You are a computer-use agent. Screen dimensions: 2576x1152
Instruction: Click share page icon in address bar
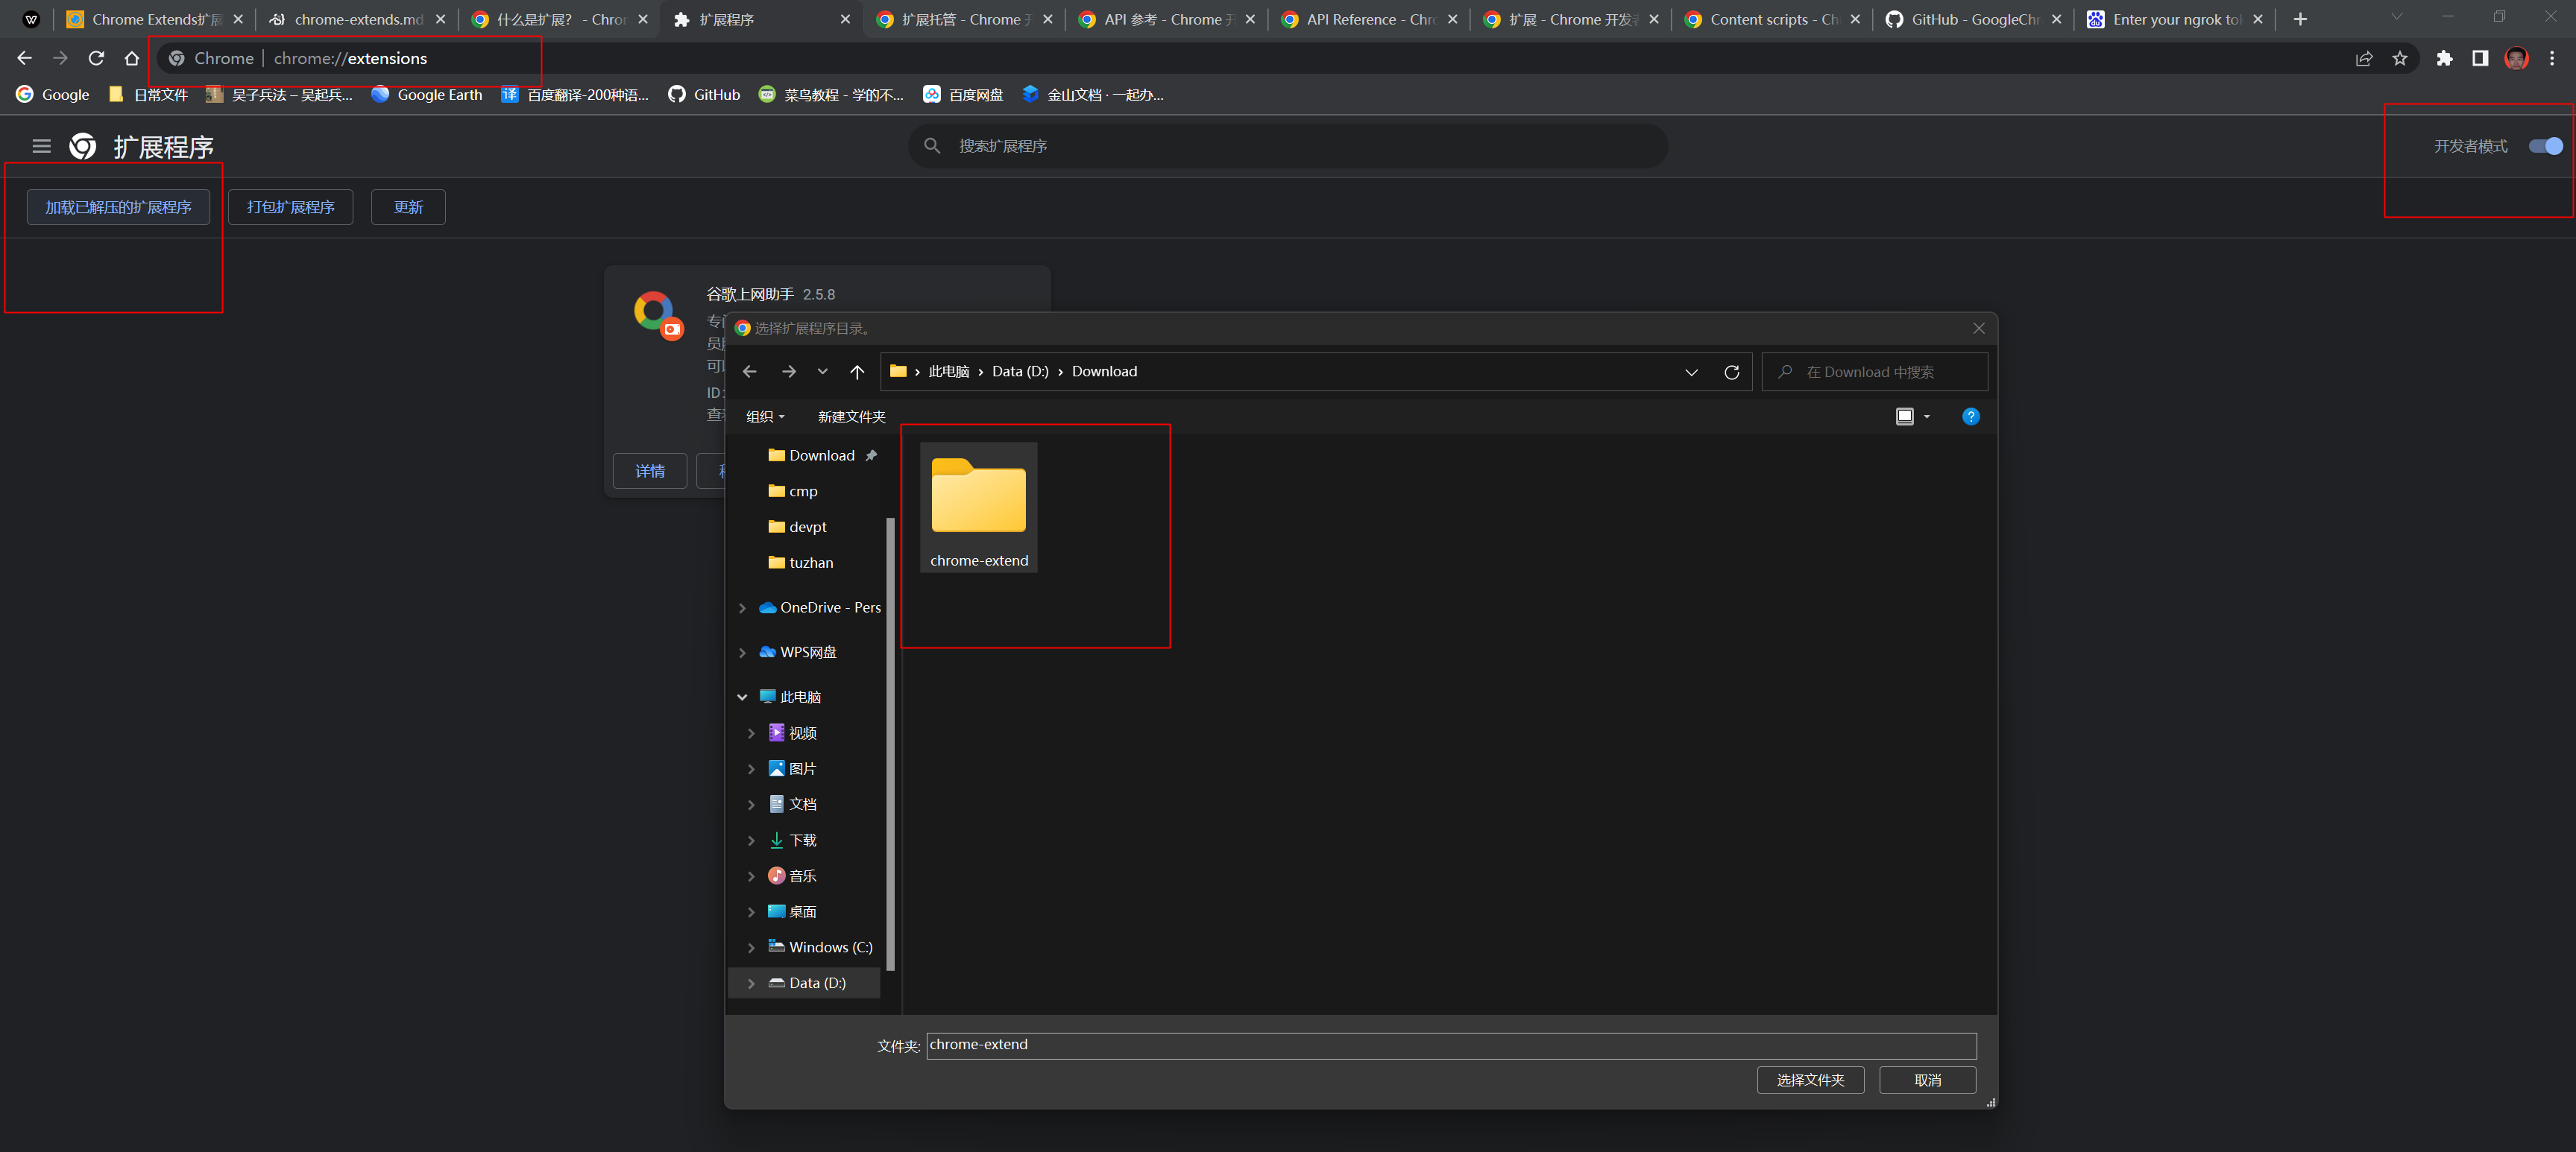tap(2364, 59)
